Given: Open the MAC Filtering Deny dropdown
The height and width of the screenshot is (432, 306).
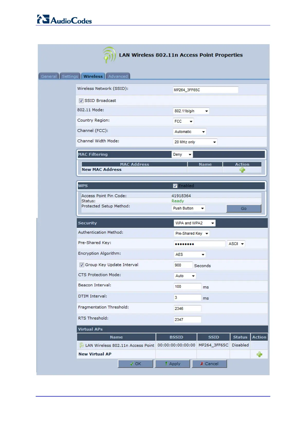Looking at the screenshot, I should point(182,155).
